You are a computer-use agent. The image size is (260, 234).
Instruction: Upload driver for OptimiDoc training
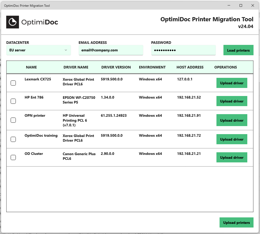[232, 139]
